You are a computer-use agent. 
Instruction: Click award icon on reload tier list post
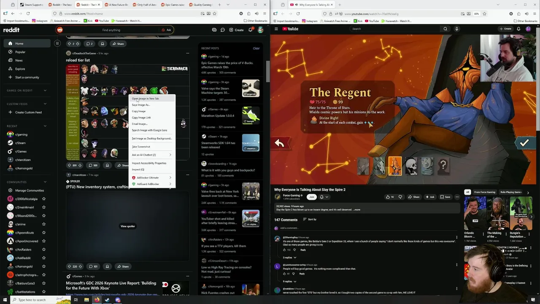tap(107, 165)
